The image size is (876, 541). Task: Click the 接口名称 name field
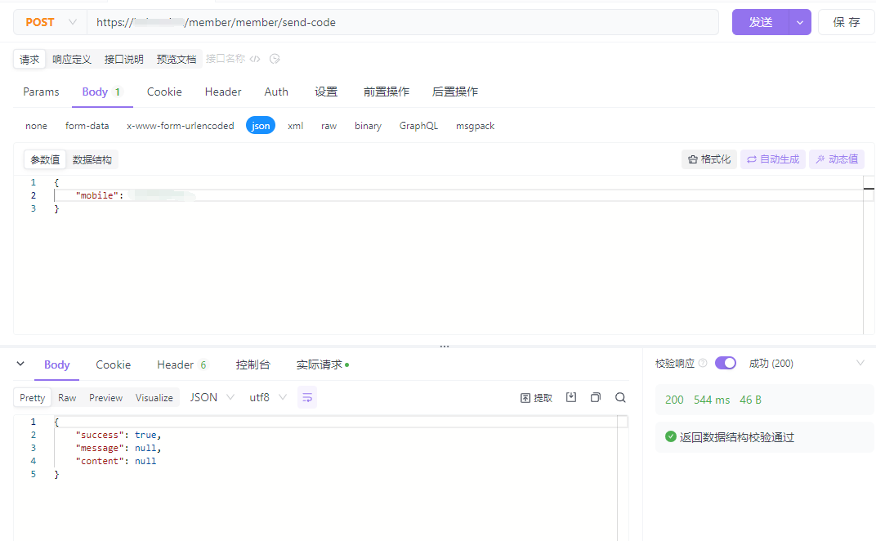tap(226, 59)
